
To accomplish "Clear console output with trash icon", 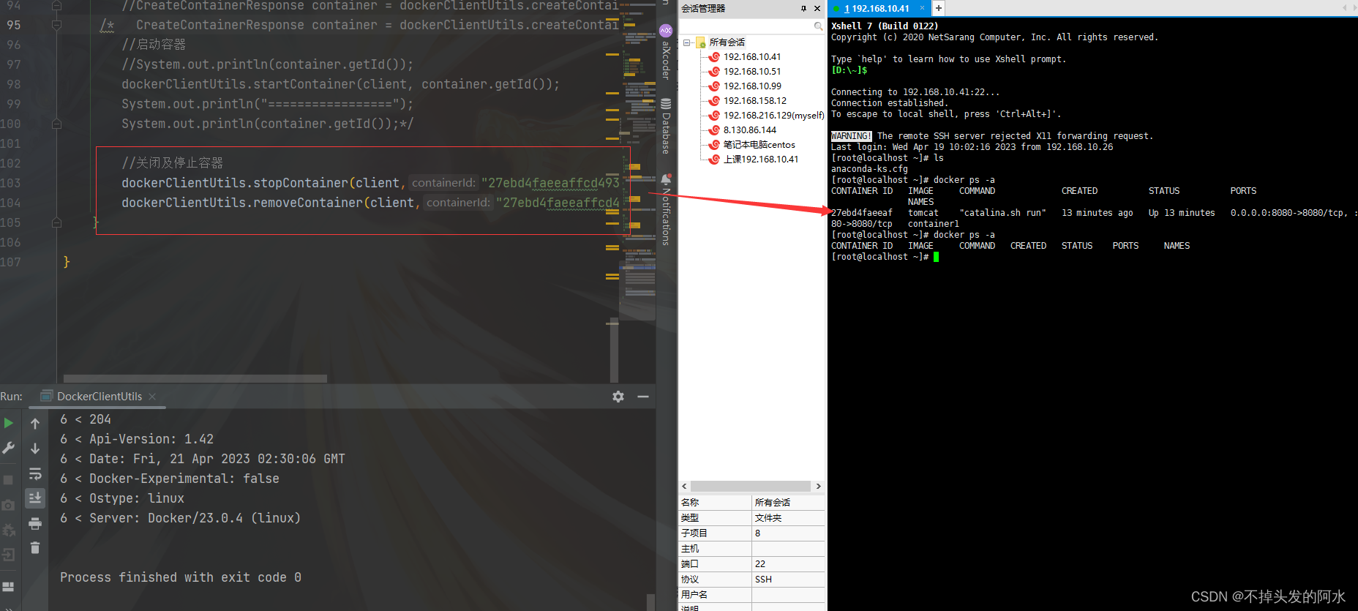I will click(35, 547).
